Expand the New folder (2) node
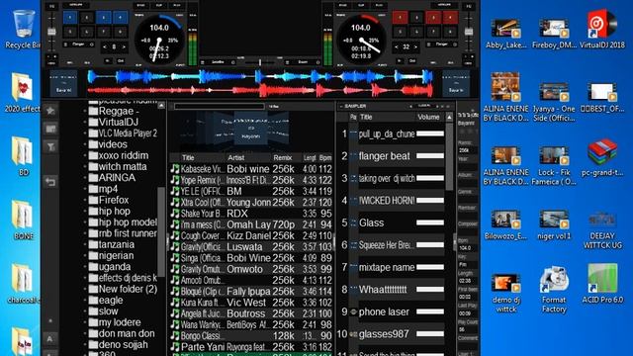Image resolution: width=633 pixels, height=356 pixels. 85,289
